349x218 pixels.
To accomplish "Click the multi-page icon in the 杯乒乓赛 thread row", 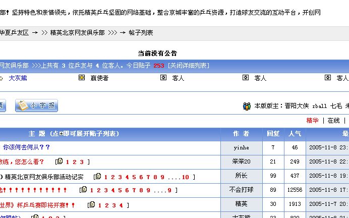I will pyautogui.click(x=91, y=205).
